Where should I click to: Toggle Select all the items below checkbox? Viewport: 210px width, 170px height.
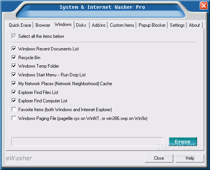tap(14, 36)
